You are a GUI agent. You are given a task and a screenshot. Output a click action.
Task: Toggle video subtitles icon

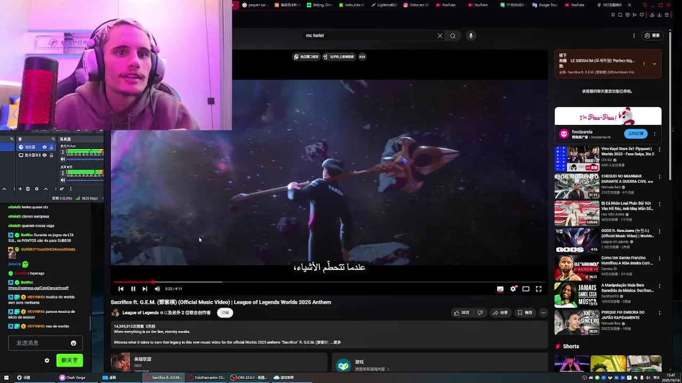coord(500,289)
